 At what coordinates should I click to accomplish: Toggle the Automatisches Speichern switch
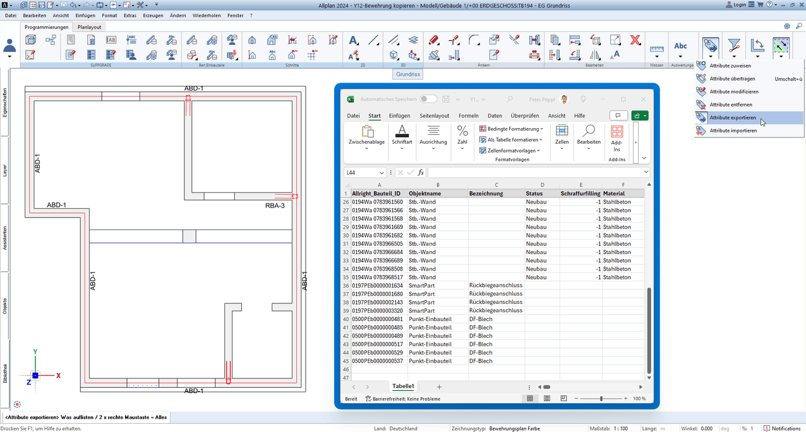(x=428, y=99)
